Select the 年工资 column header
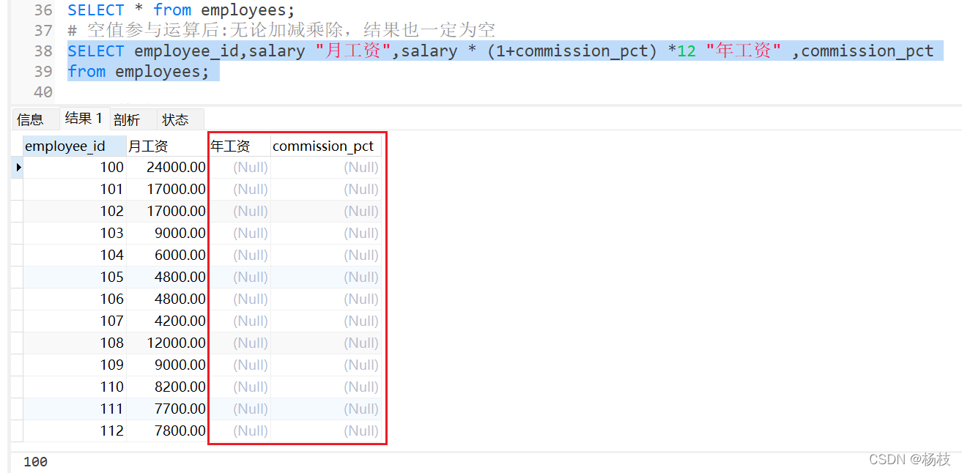Viewport: 962px width, 473px height. pos(240,146)
